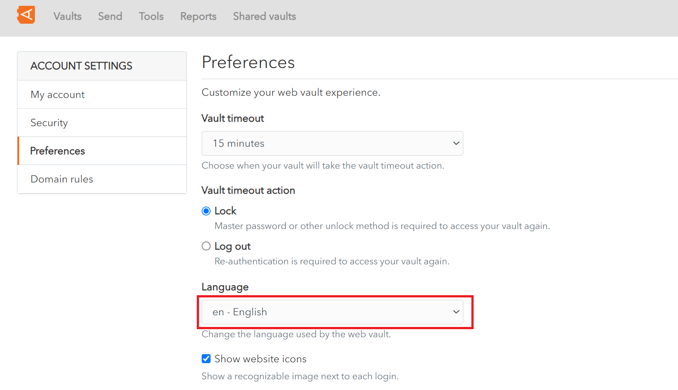The width and height of the screenshot is (678, 390).
Task: Select Preferences in the sidebar
Action: tap(102, 151)
